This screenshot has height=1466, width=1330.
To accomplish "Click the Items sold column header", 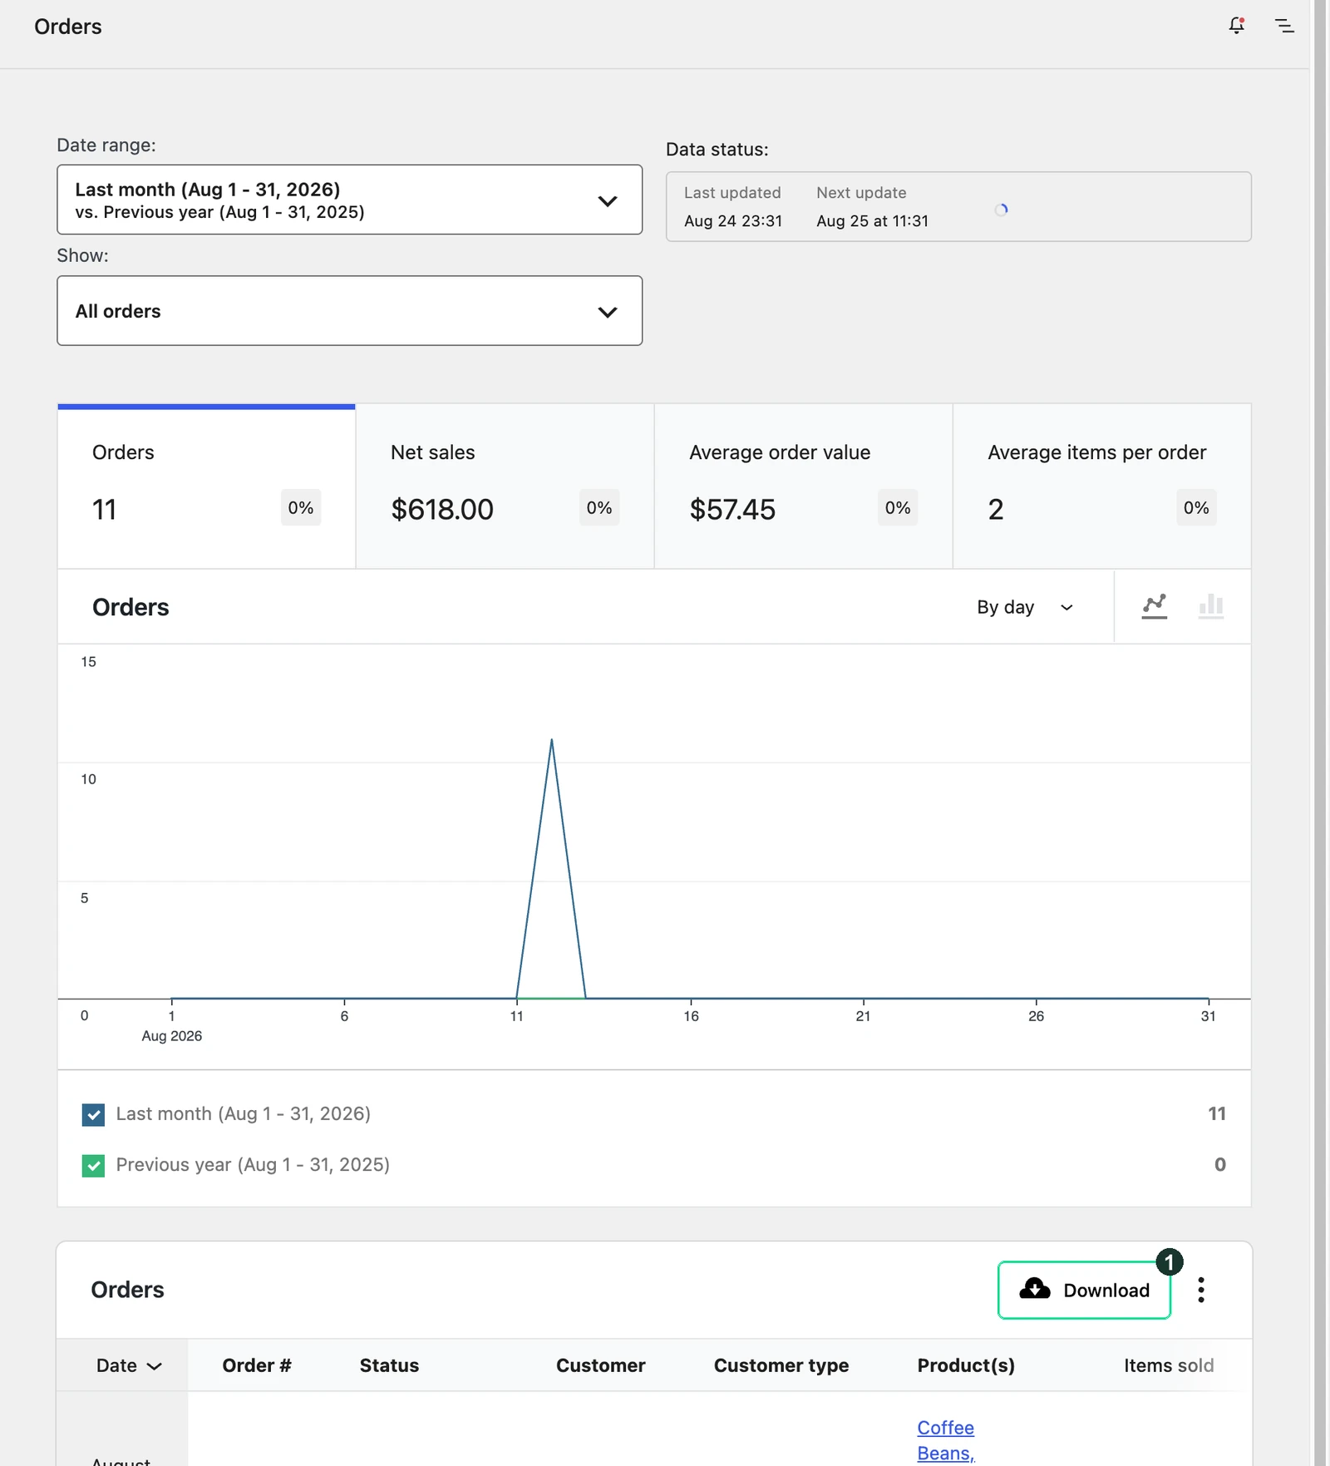I will coord(1168,1365).
